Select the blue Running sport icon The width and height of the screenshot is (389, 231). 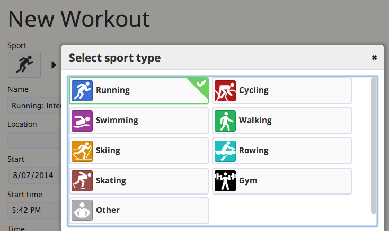pos(82,91)
